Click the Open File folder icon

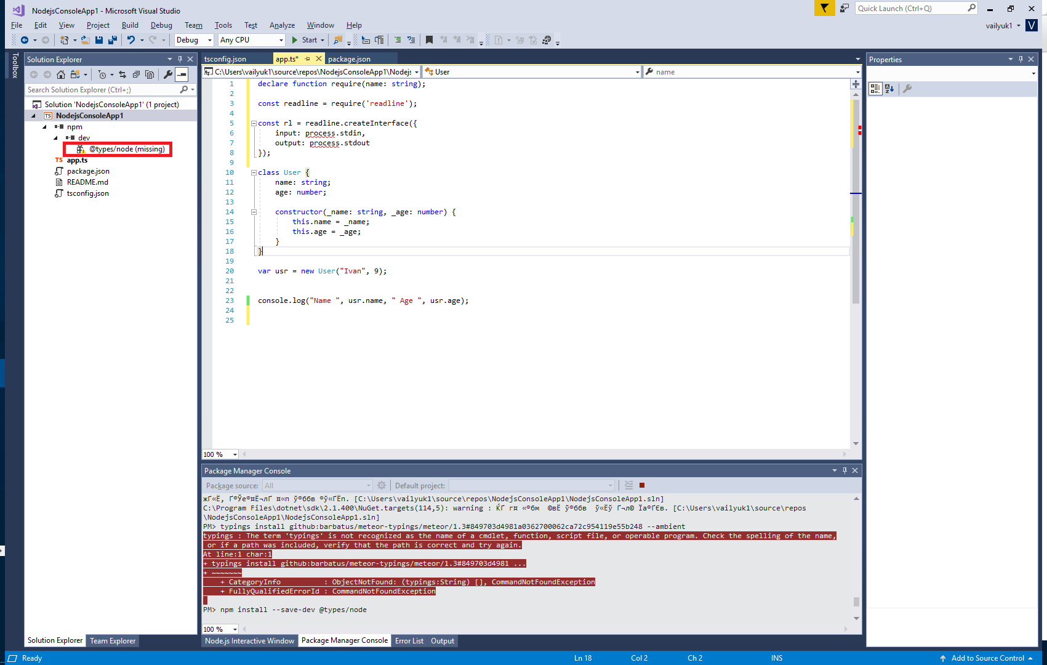(85, 40)
